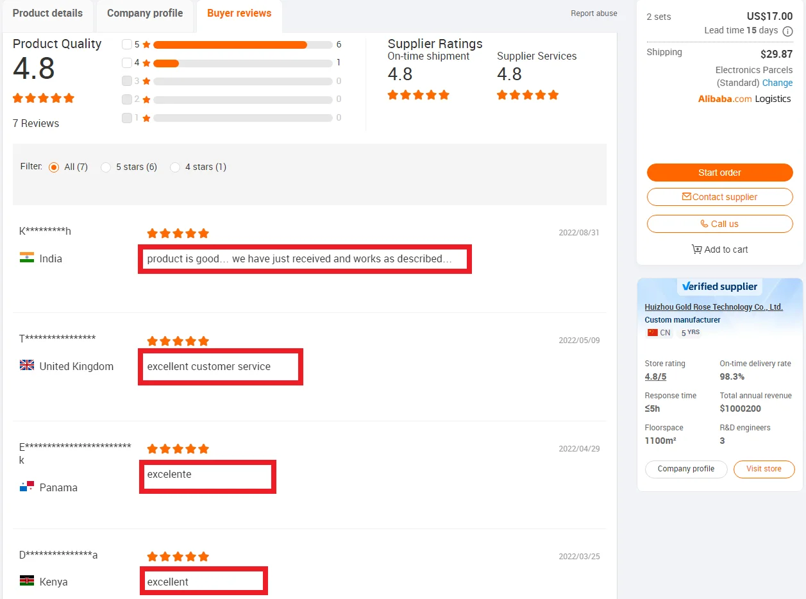Click the review text 'excellent customer service'

[x=209, y=367]
